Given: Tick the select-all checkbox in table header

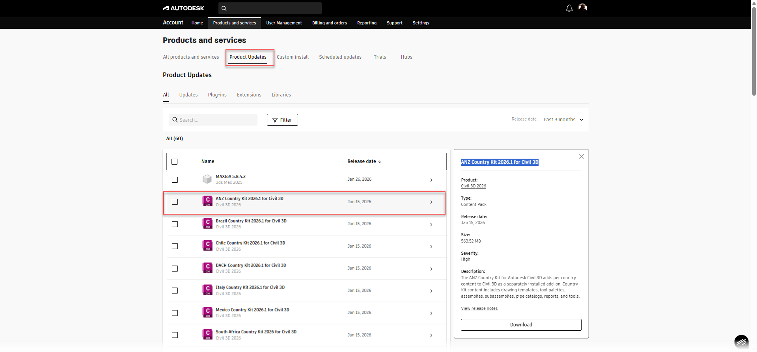Looking at the screenshot, I should coord(175,161).
